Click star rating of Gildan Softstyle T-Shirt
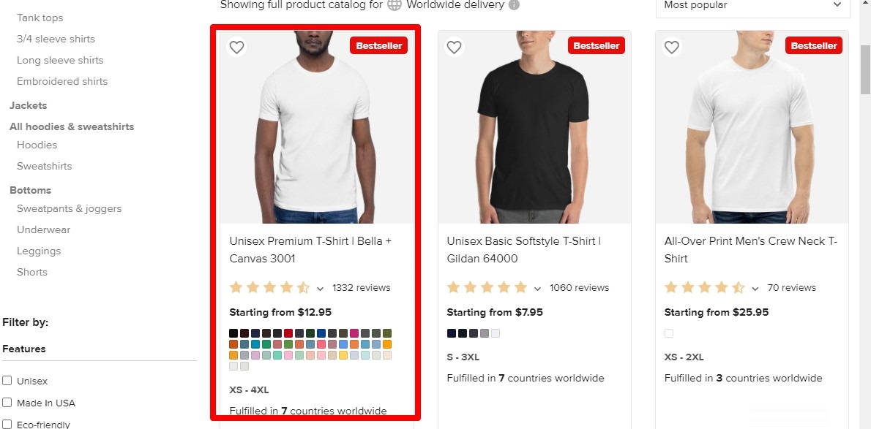 (487, 287)
